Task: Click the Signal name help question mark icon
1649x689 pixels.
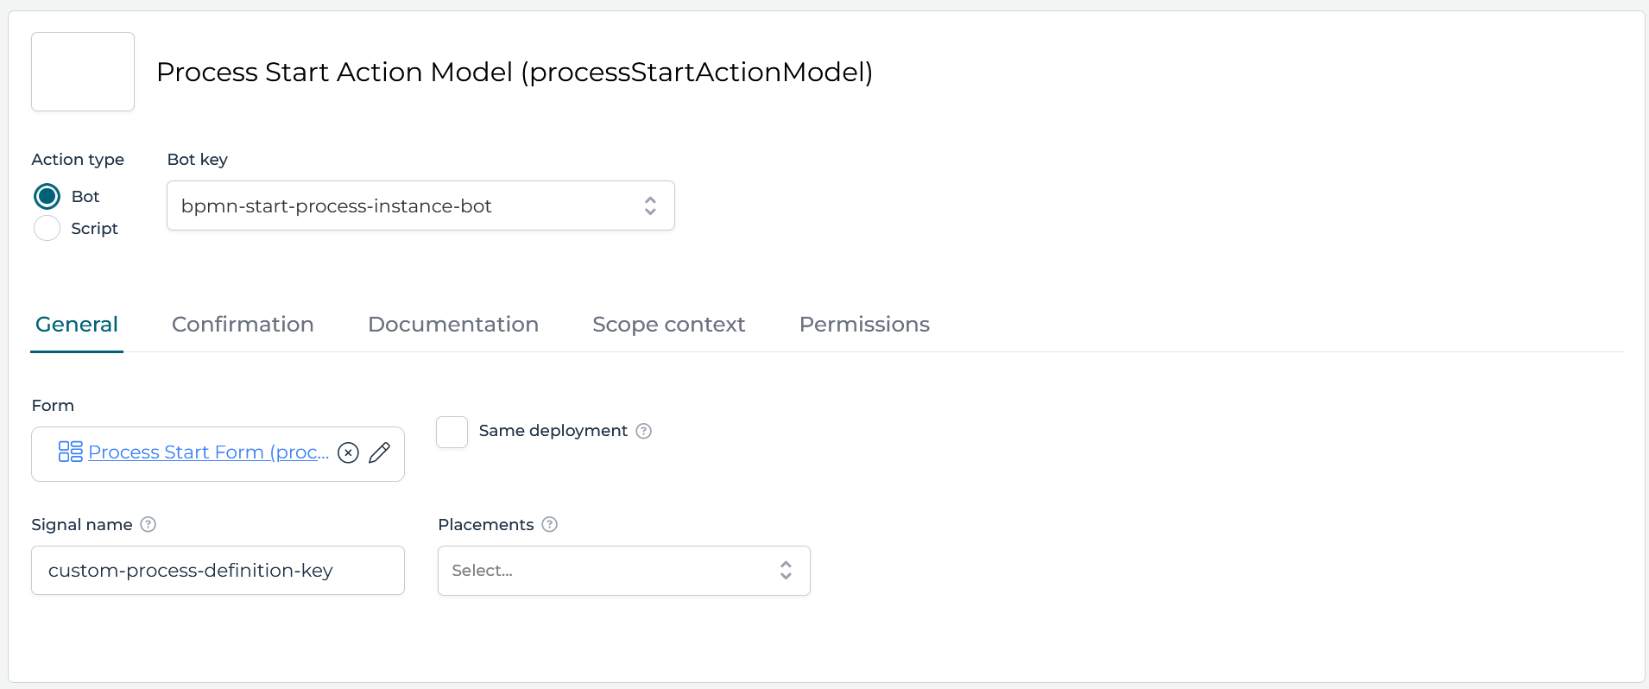Action: click(x=148, y=524)
